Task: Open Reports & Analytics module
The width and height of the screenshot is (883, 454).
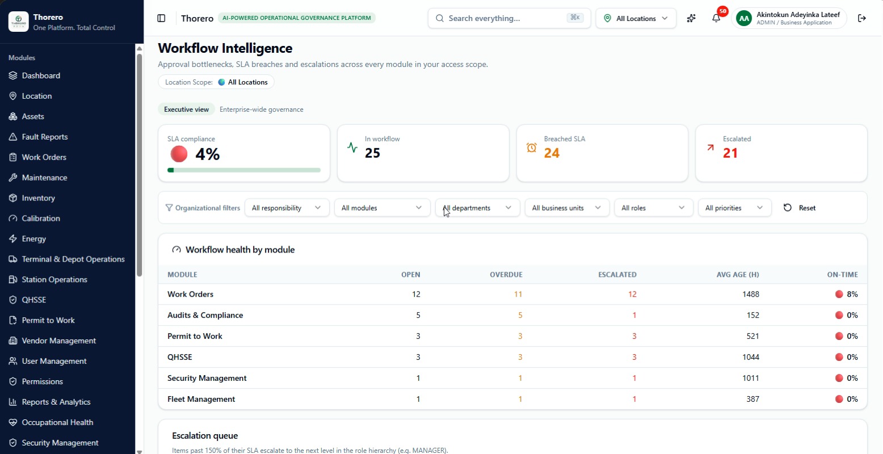Action: [56, 402]
